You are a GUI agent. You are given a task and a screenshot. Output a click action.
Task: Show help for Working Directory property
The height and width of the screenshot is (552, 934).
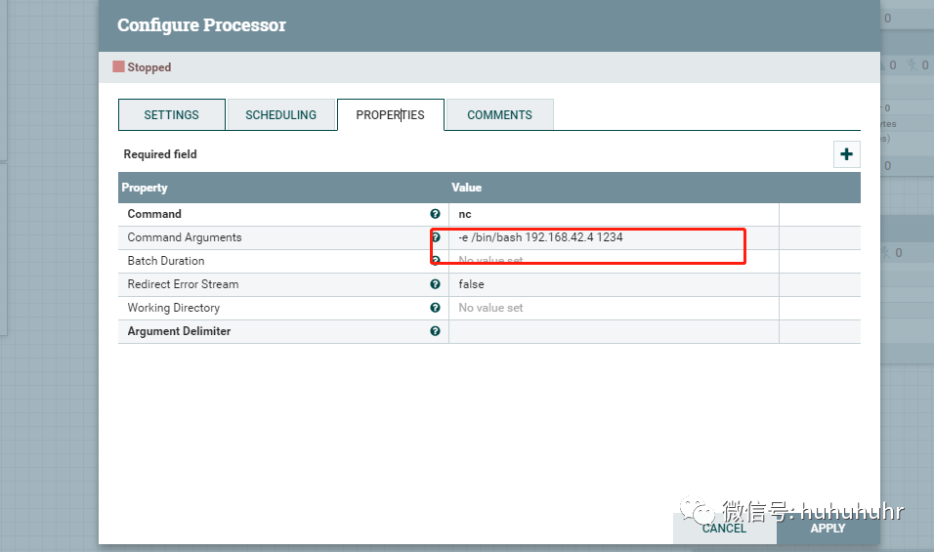(435, 308)
